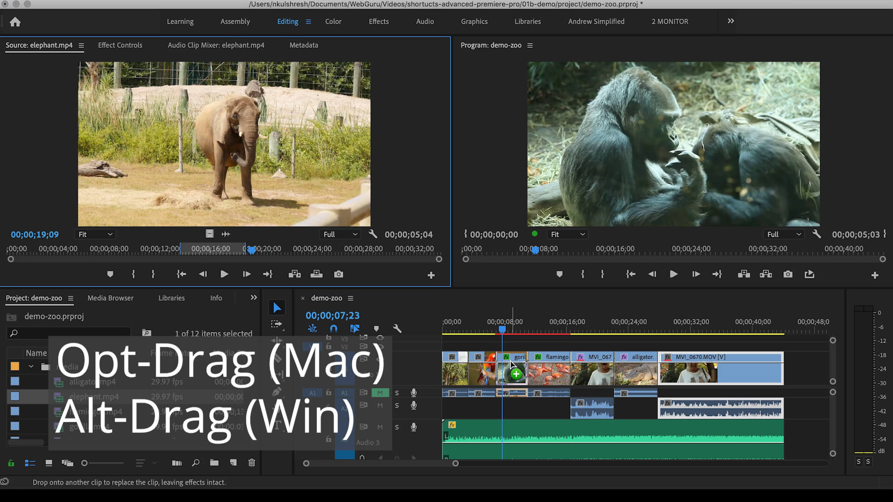The height and width of the screenshot is (502, 893).
Task: Open Editing workspace menu icon
Action: tap(308, 22)
